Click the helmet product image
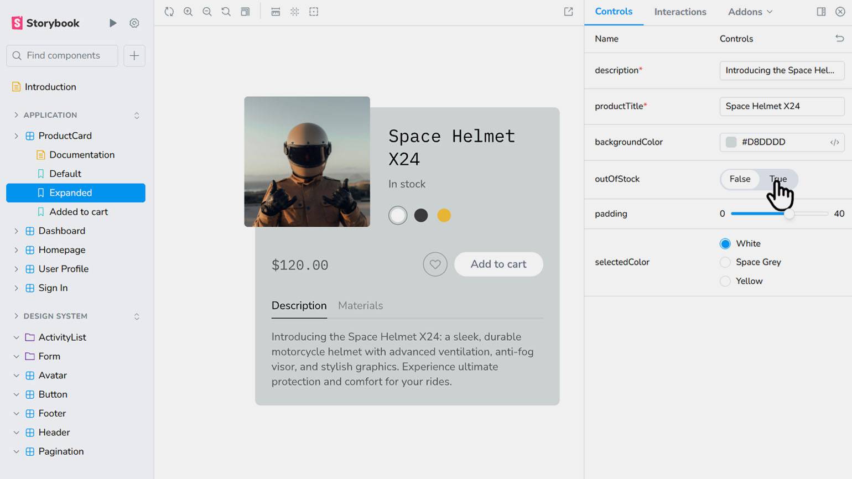Screen dimensions: 852x479 click(307, 162)
